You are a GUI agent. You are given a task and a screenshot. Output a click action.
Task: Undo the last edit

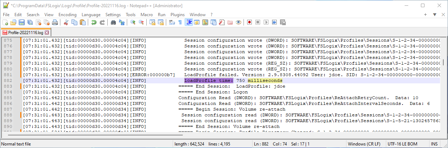click(94, 22)
